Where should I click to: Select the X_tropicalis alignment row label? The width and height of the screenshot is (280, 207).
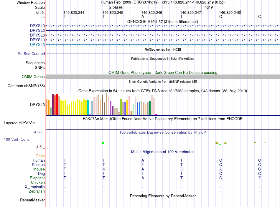(x=35, y=187)
